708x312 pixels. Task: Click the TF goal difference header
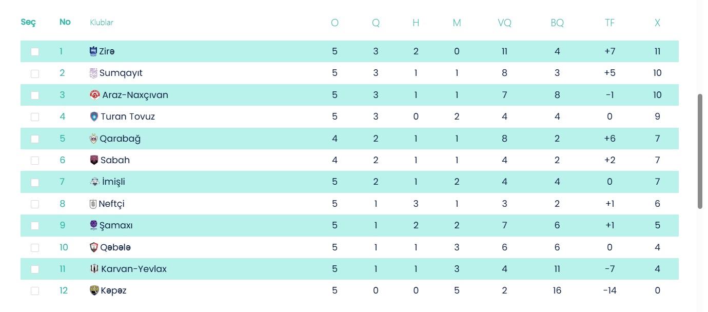609,23
